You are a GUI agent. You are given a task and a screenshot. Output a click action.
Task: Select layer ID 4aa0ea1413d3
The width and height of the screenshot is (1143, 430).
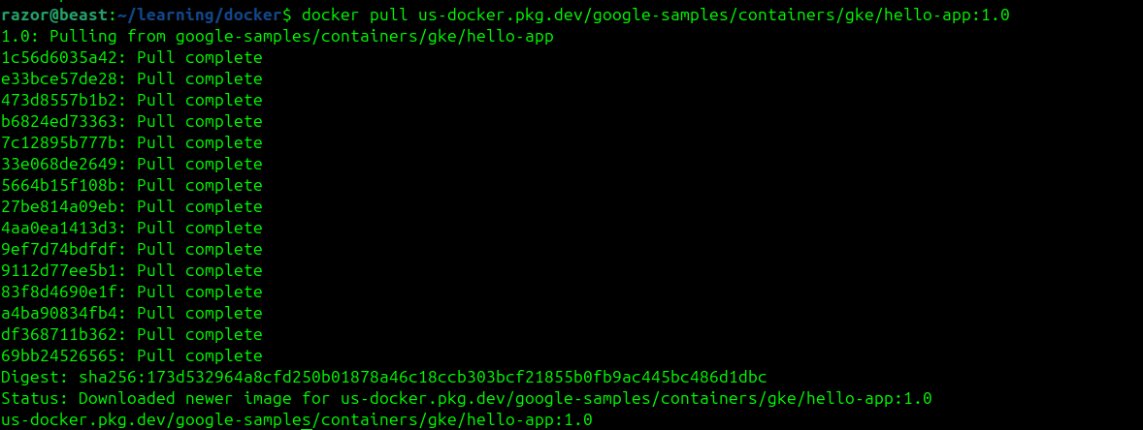[60, 229]
